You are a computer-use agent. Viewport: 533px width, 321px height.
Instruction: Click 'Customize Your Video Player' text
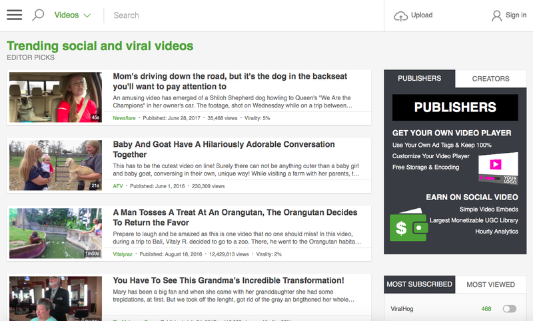coord(430,156)
